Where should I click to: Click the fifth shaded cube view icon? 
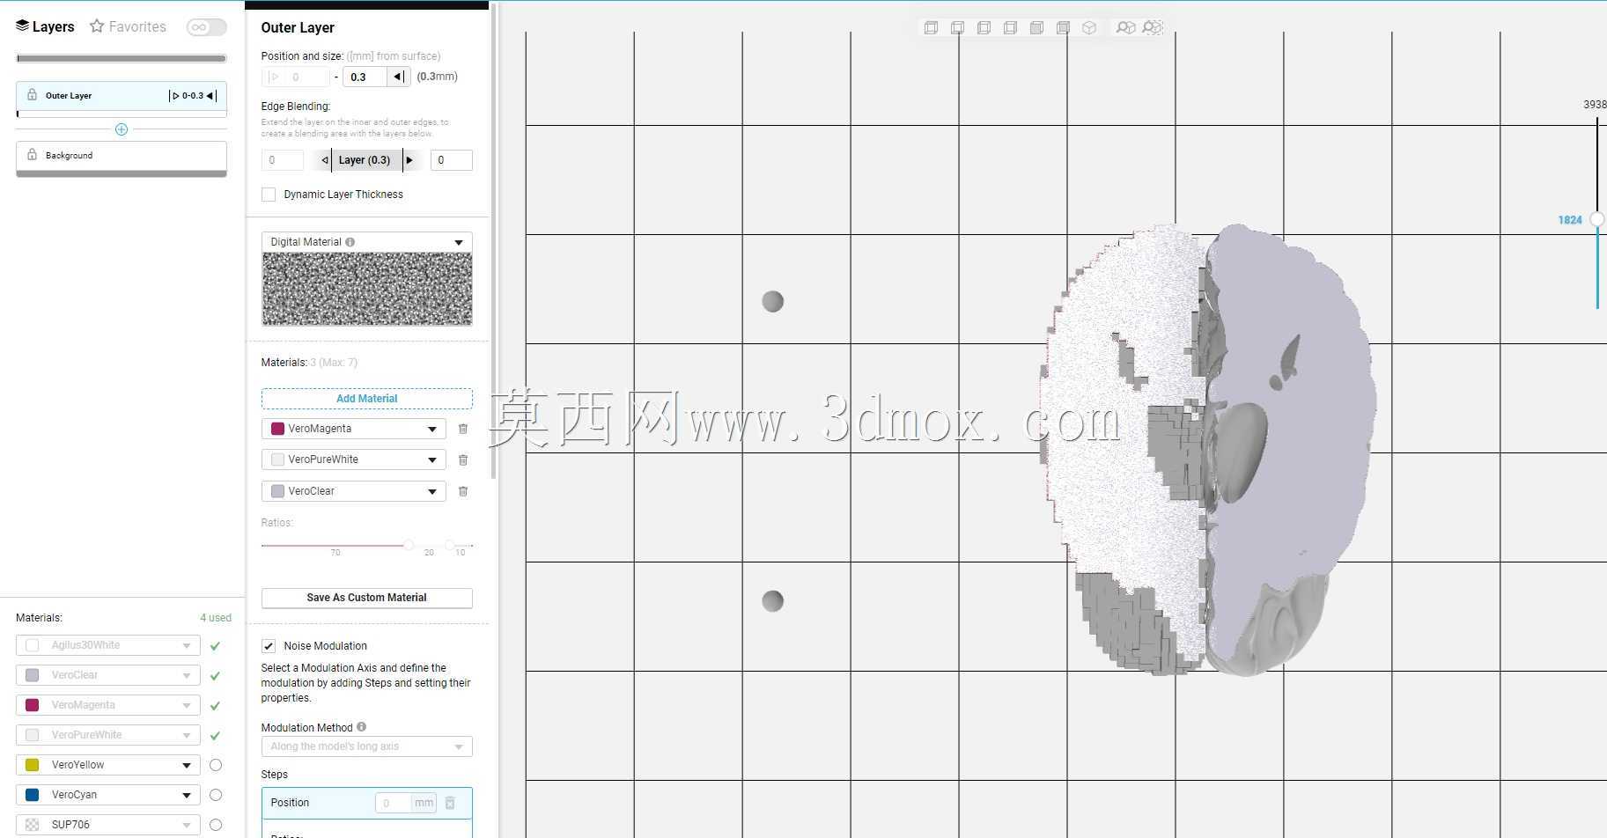pyautogui.click(x=1036, y=28)
